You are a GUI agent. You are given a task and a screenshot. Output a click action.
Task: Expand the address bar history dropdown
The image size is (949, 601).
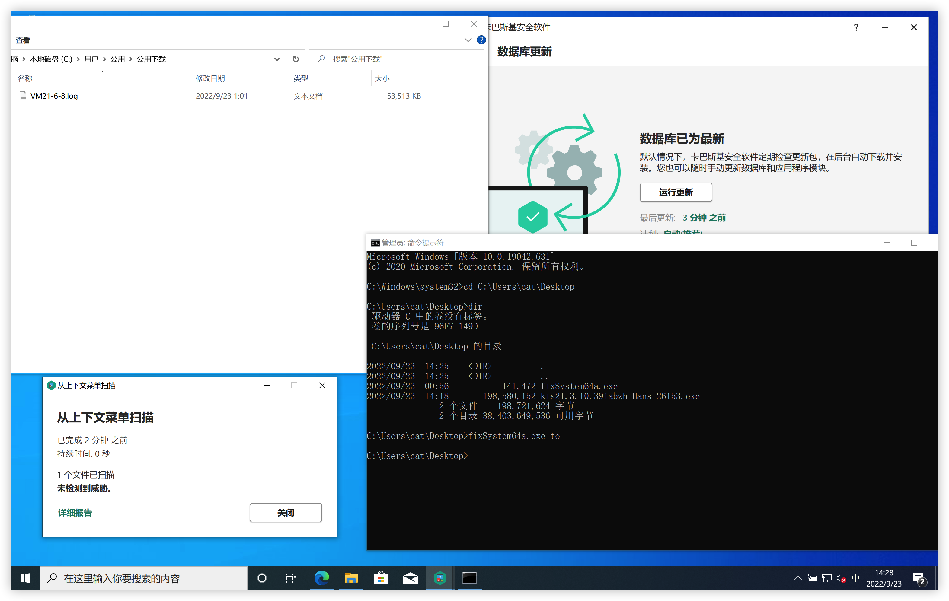277,59
